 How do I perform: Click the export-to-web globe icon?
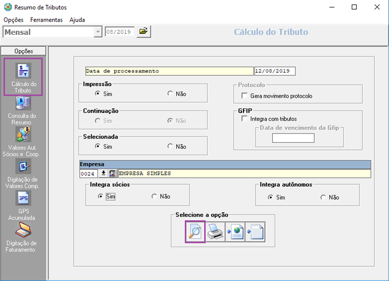pyautogui.click(x=235, y=232)
